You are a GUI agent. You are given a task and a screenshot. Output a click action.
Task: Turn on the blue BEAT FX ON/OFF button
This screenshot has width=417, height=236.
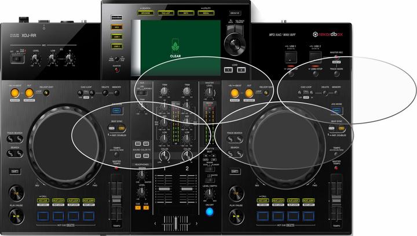tap(210, 212)
